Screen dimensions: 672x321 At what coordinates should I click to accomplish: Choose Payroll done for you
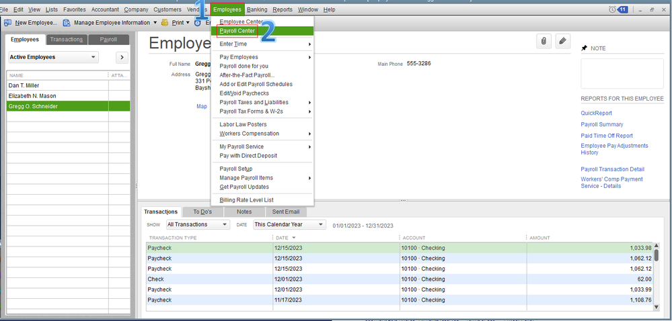244,66
